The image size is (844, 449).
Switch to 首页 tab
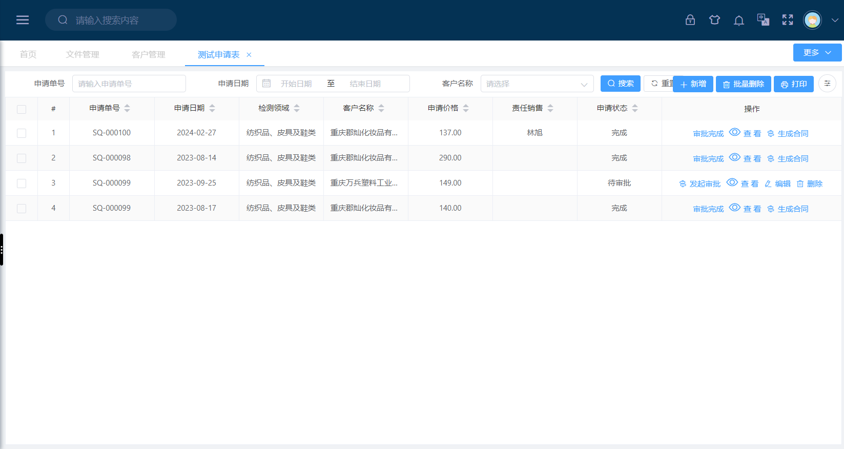pyautogui.click(x=28, y=54)
